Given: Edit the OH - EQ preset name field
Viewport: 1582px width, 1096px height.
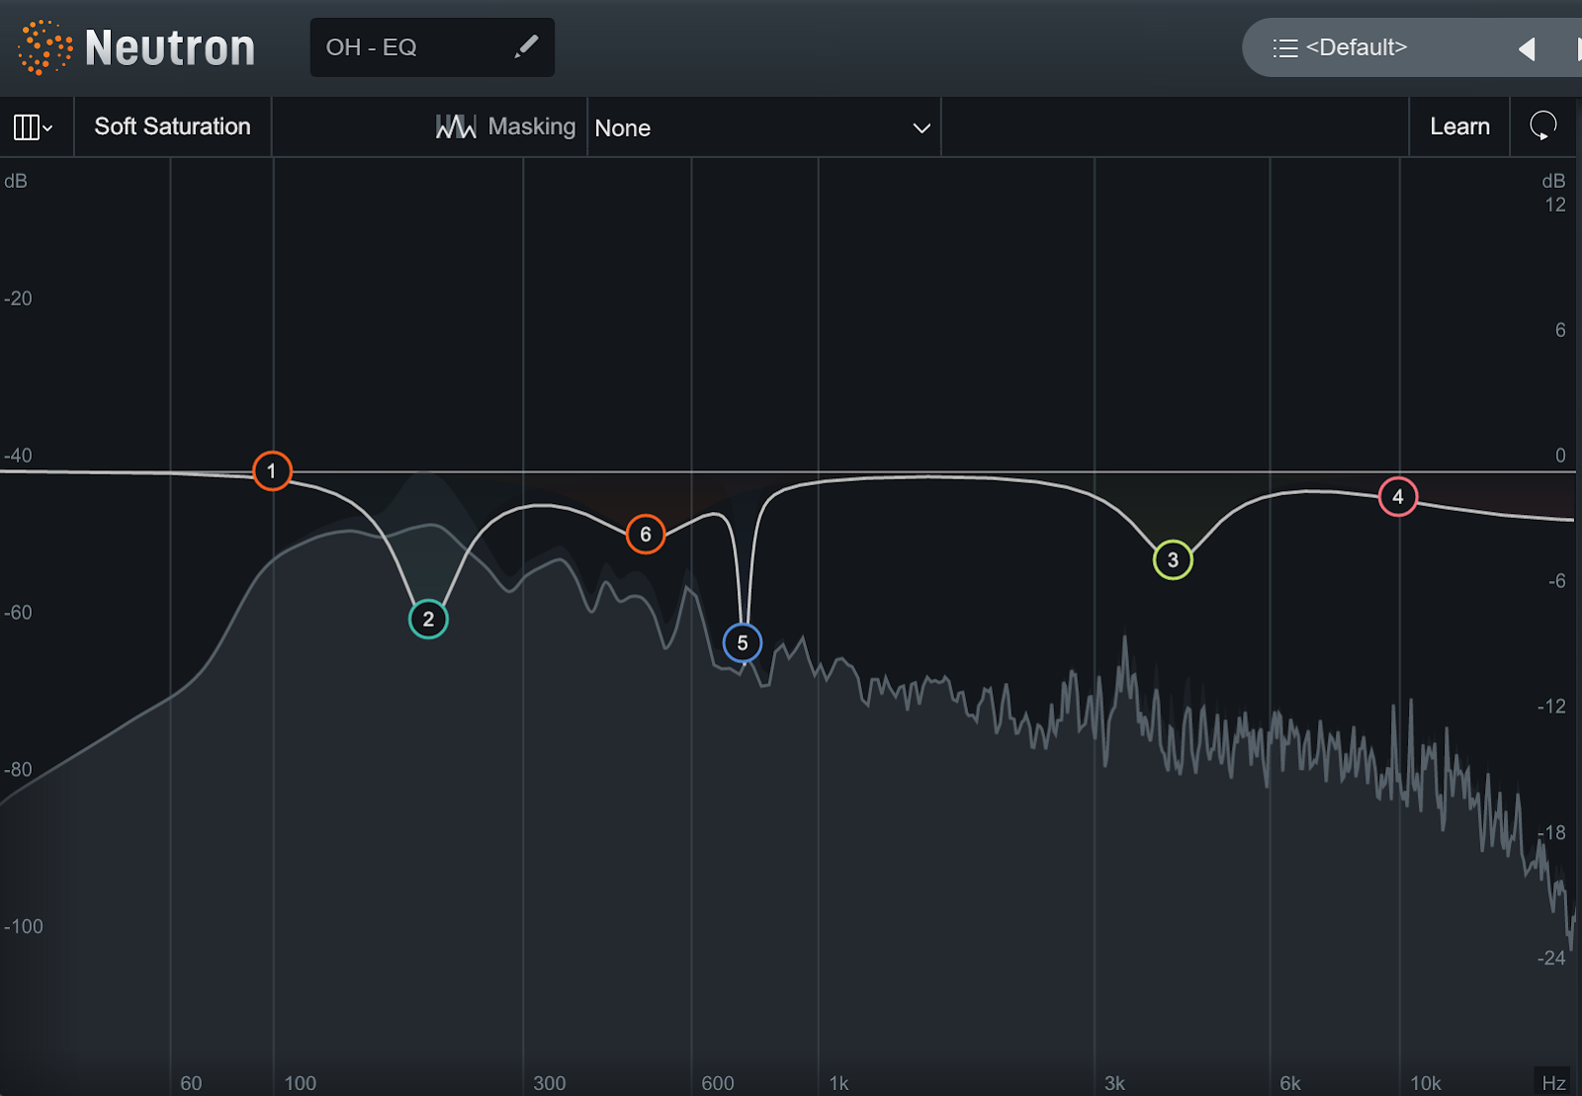Looking at the screenshot, I should 432,47.
